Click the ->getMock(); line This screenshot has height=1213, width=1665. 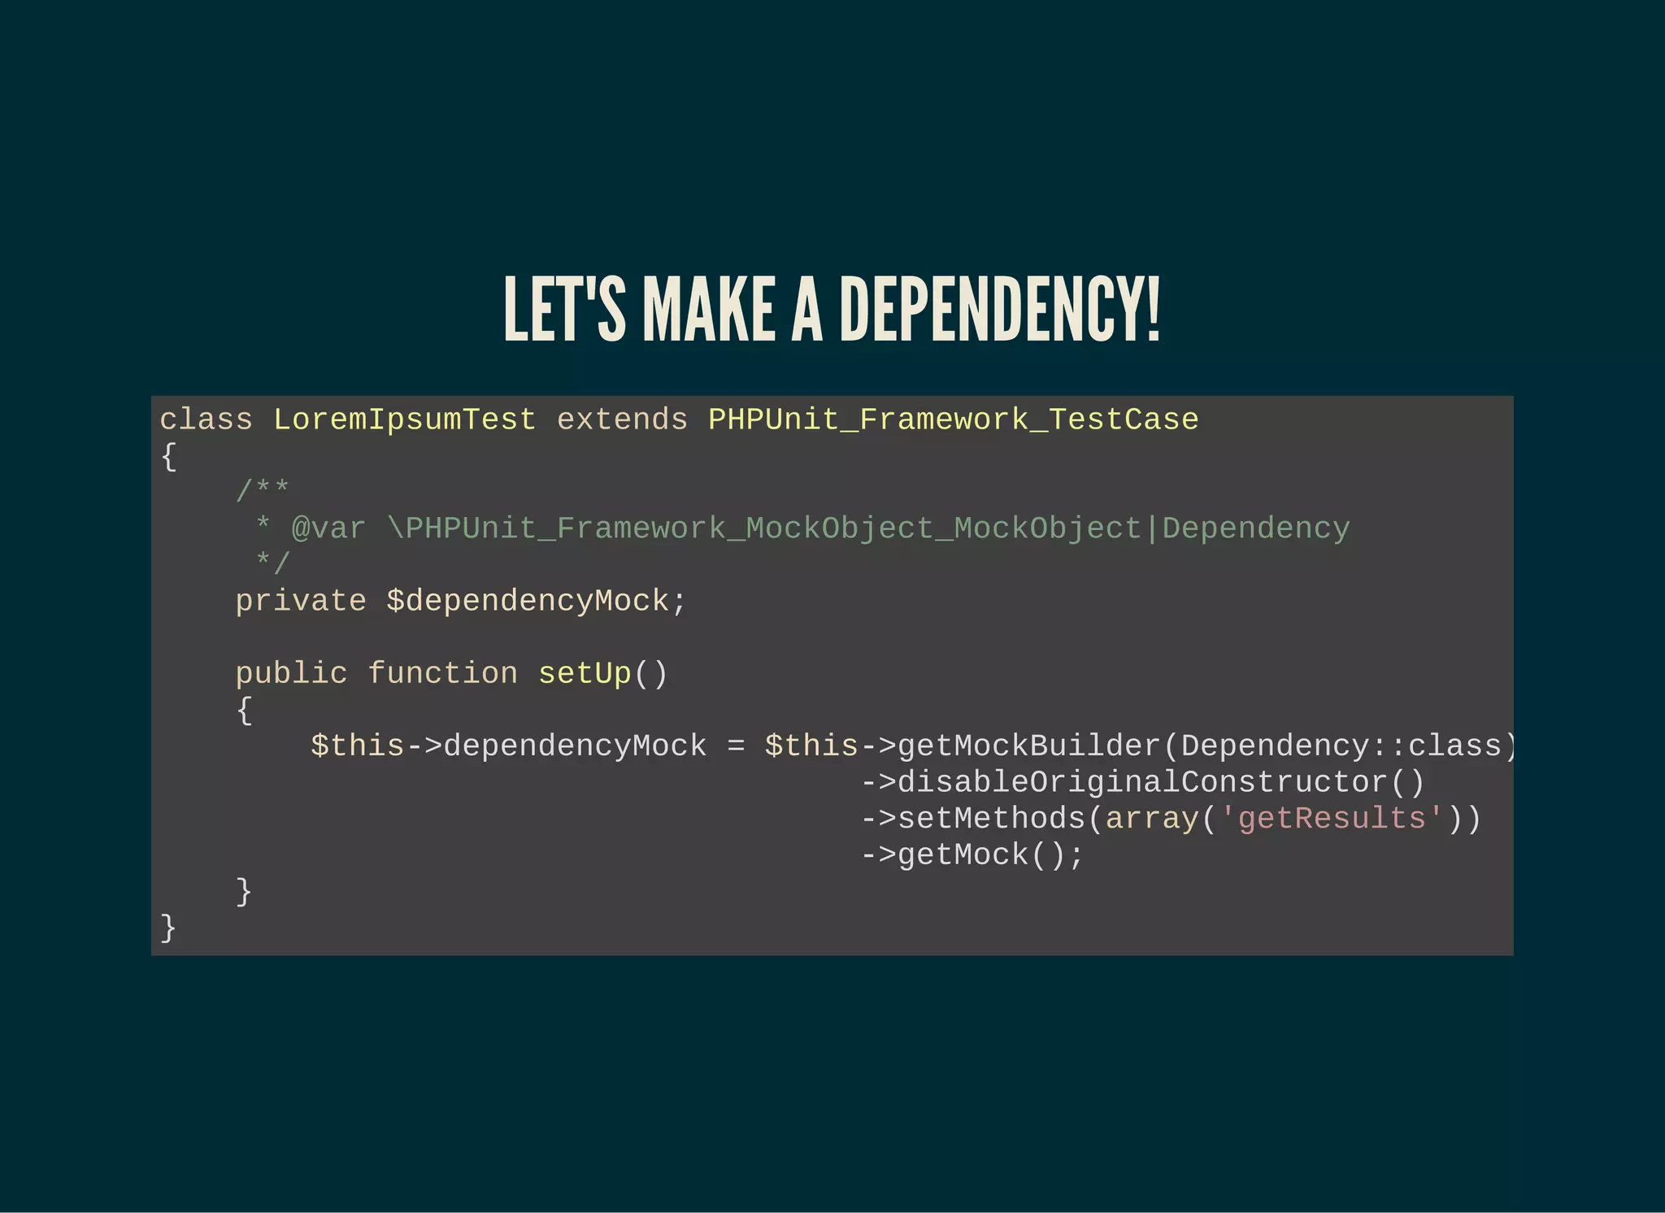(972, 854)
